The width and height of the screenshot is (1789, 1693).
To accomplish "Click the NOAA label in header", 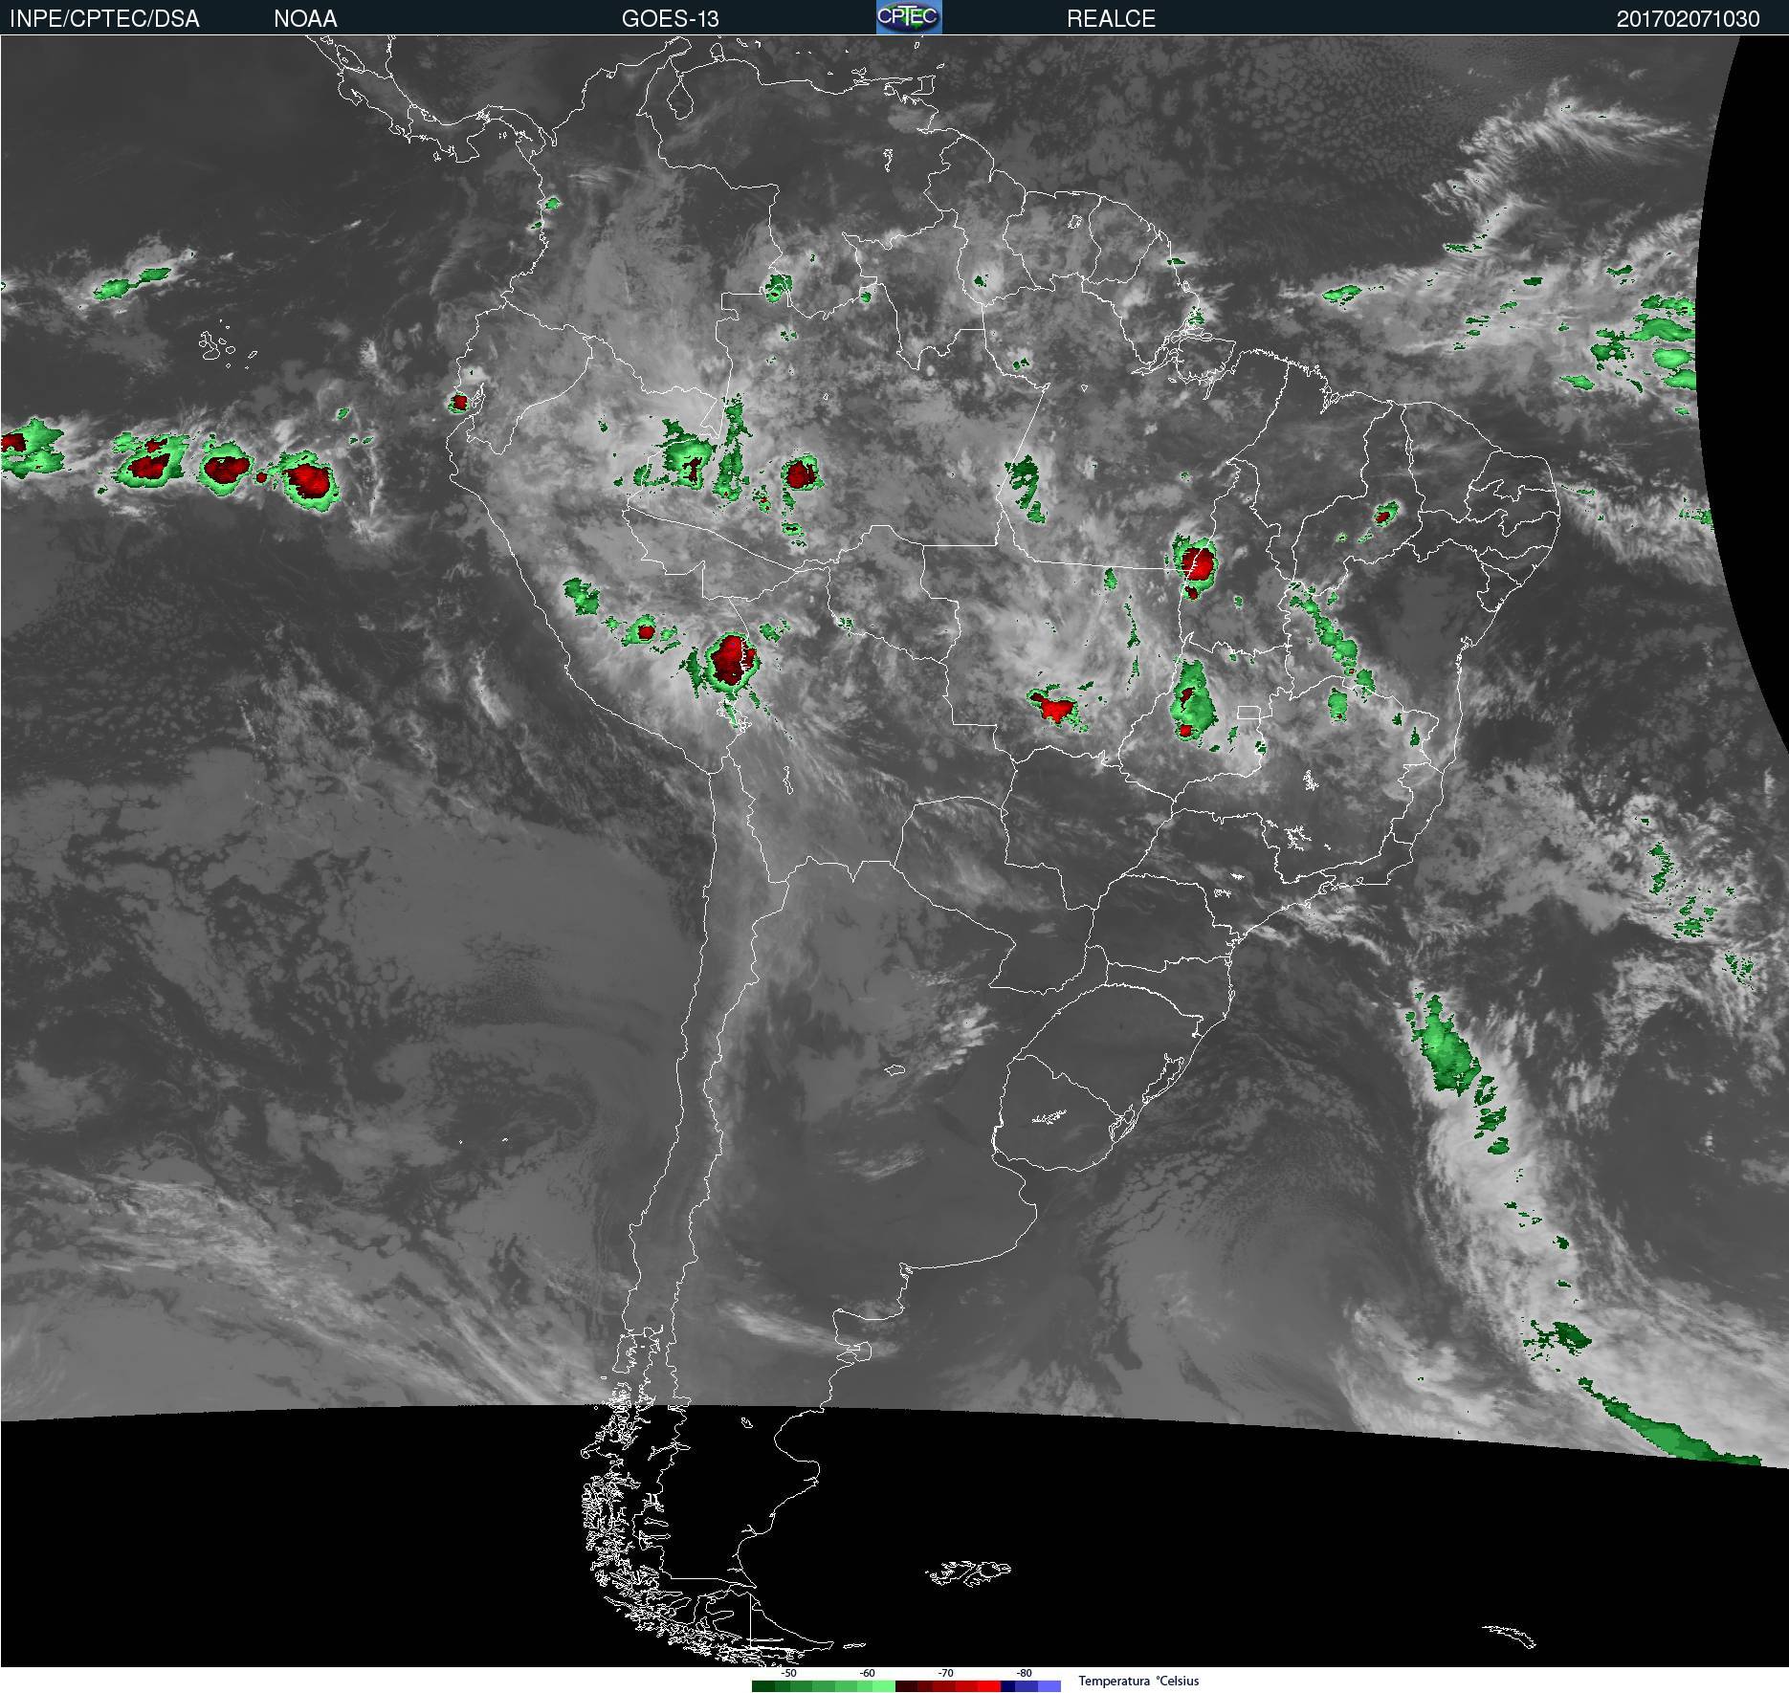I will [305, 18].
